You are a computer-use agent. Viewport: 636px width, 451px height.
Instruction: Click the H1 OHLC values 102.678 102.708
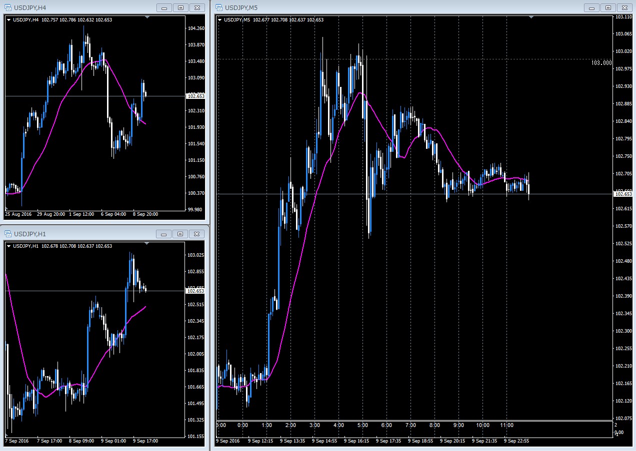pyautogui.click(x=59, y=246)
